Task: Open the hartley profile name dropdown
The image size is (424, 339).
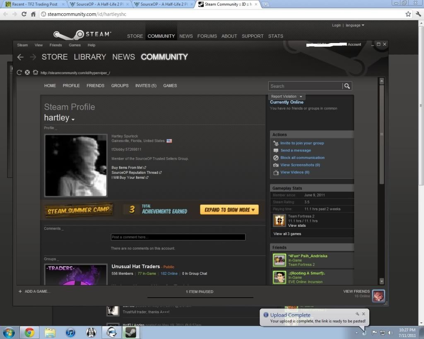Action: pos(73,119)
